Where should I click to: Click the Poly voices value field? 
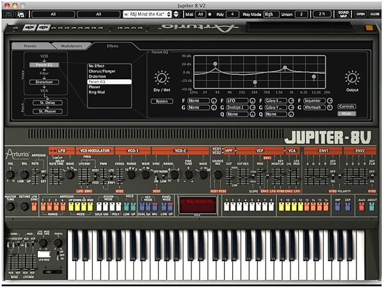click(232, 14)
